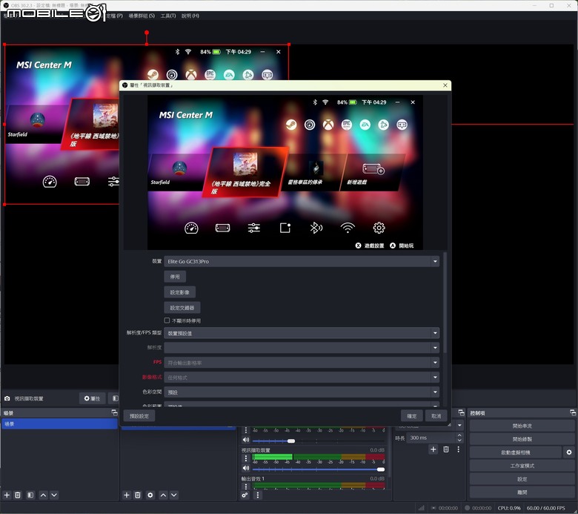Image resolution: width=578 pixels, height=514 pixels.
Task: Click 啟動虛擬相機 button
Action: click(x=515, y=452)
